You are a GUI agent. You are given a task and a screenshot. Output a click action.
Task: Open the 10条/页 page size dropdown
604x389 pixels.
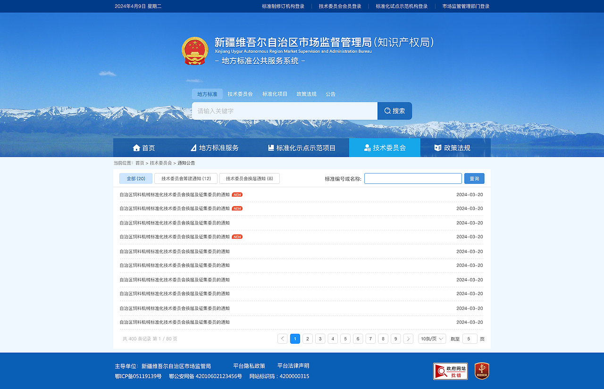(x=431, y=339)
